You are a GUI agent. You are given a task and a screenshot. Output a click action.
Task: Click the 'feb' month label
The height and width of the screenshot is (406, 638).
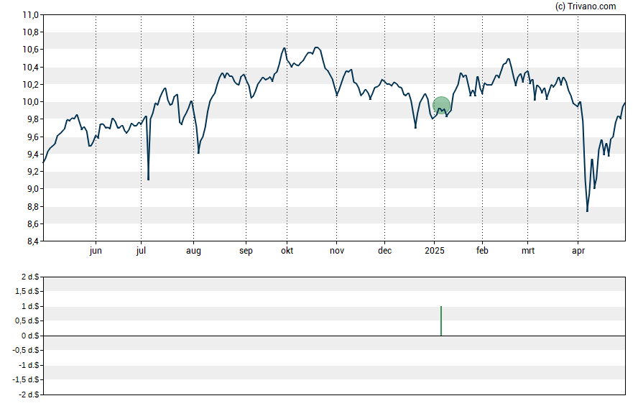coord(482,251)
